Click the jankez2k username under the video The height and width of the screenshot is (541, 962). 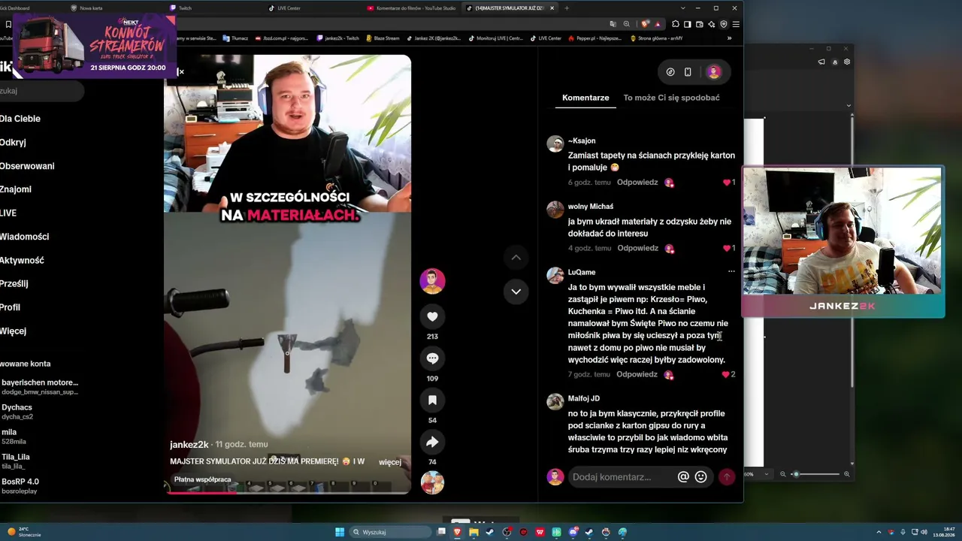tap(189, 444)
